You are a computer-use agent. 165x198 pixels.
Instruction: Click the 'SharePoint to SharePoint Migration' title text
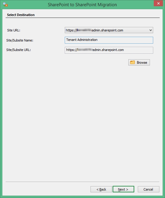pos(82,5)
